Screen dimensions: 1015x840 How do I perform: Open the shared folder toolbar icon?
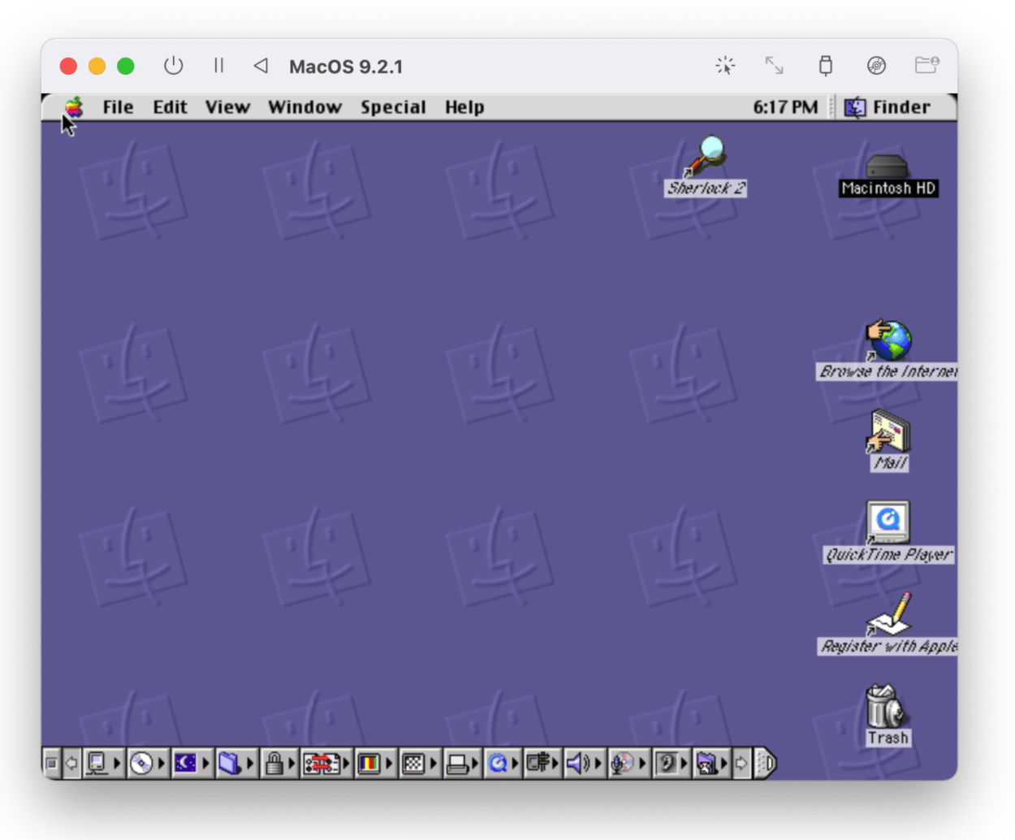click(927, 65)
